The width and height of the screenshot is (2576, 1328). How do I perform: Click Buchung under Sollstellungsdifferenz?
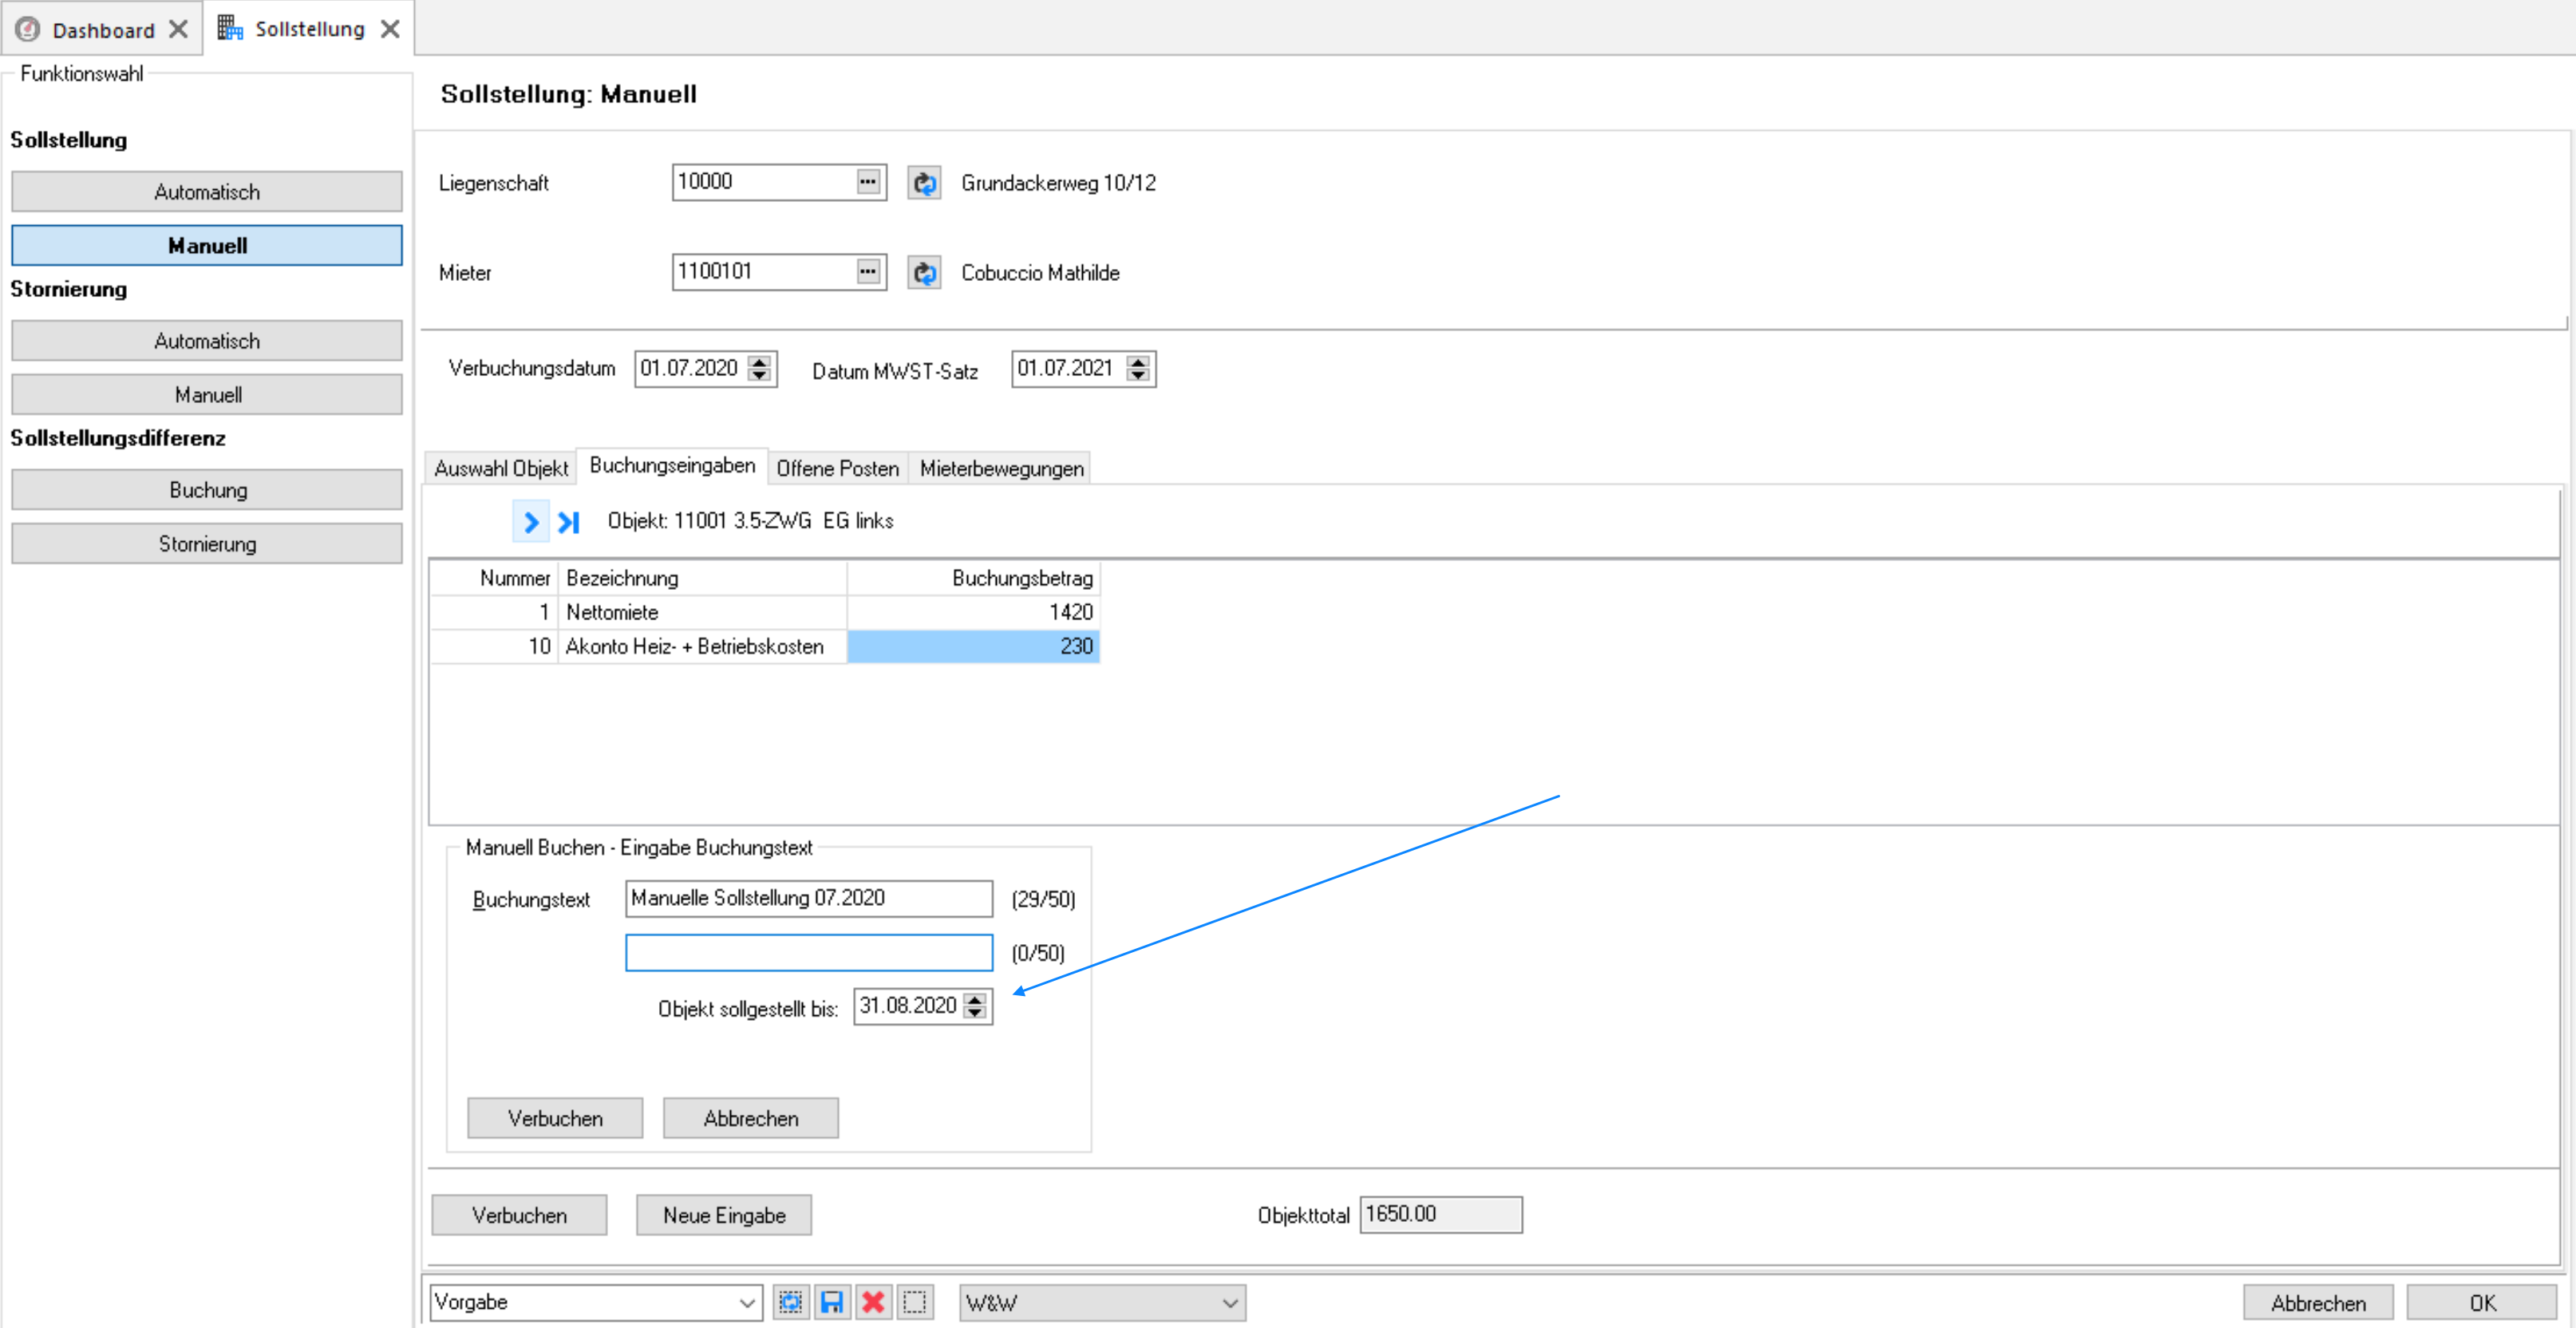coord(207,489)
